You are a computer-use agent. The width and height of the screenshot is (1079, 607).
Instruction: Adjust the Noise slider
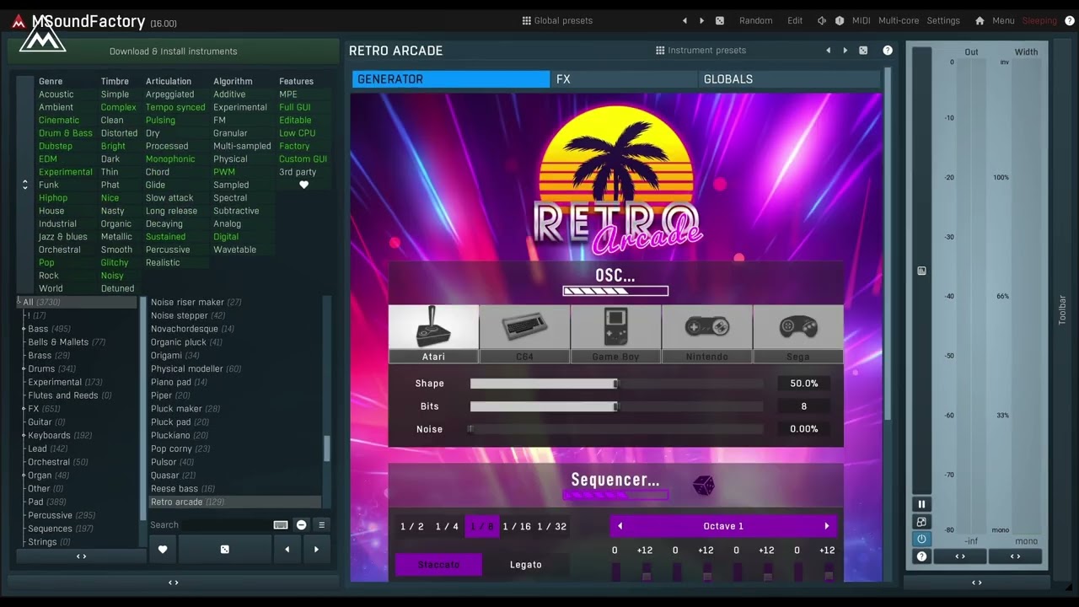(616, 429)
